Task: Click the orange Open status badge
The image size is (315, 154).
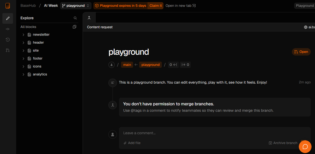Action: coord(301,52)
